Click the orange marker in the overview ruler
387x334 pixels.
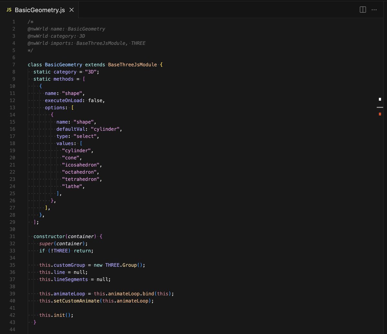click(x=380, y=114)
